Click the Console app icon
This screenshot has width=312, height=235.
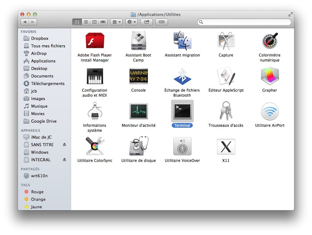point(138,76)
